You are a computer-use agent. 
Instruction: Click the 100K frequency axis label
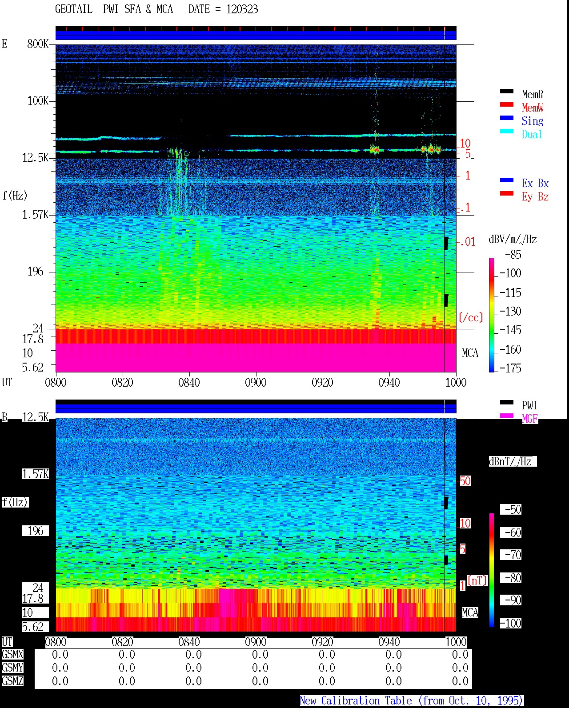38,100
